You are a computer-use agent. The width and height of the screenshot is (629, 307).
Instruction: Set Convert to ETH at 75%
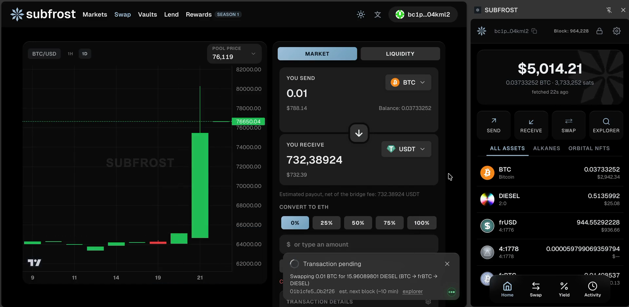pyautogui.click(x=389, y=223)
